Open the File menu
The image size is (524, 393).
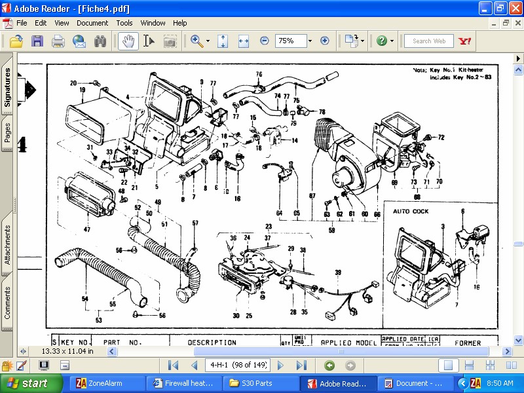(x=22, y=23)
